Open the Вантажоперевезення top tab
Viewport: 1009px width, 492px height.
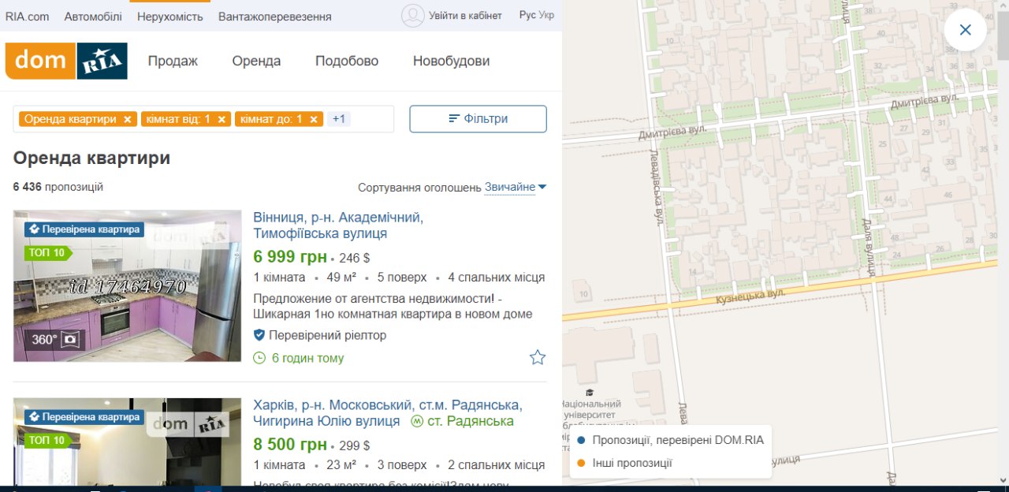pos(275,16)
